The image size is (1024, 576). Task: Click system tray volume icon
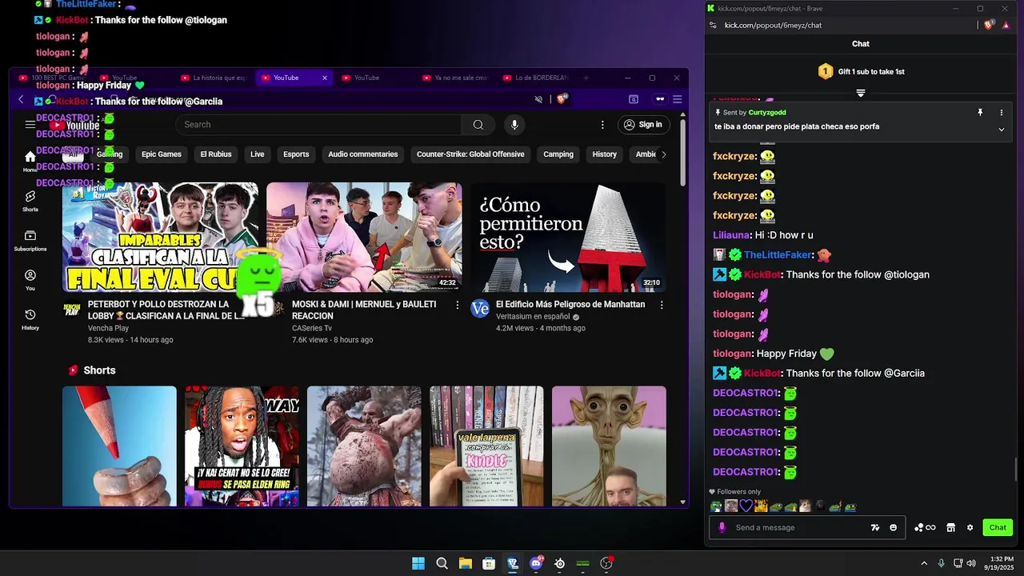[x=971, y=563]
